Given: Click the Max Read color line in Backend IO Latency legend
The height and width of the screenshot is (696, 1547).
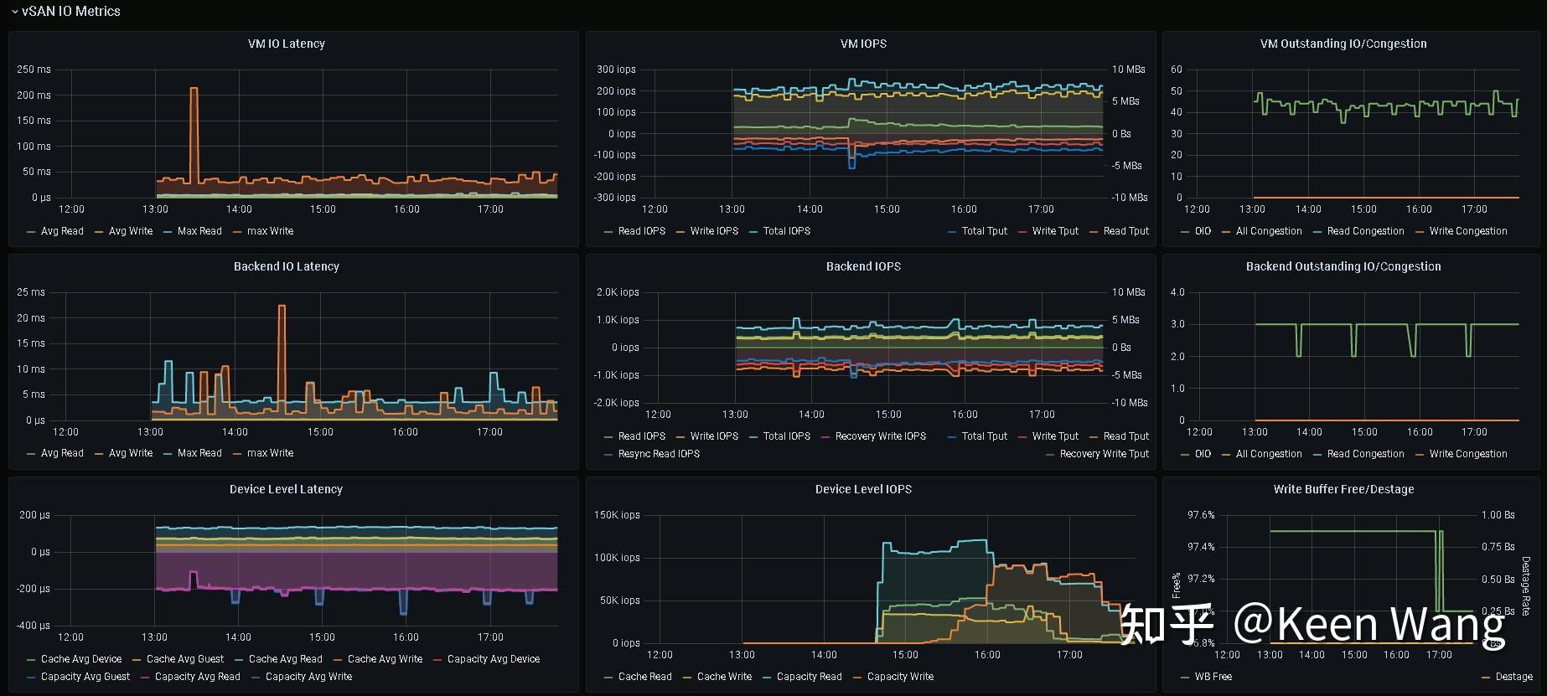Looking at the screenshot, I should click(x=168, y=453).
